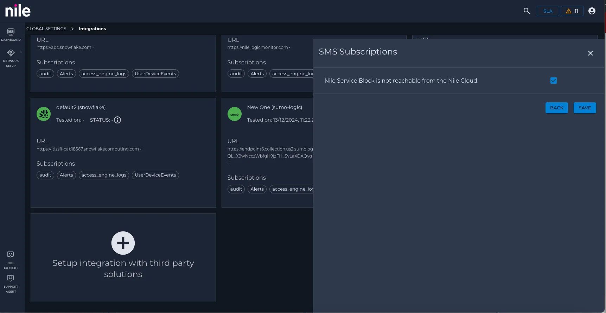Image resolution: width=606 pixels, height=313 pixels.
Task: Click Alerts tag on New One sumo-logic card
Action: (257, 189)
